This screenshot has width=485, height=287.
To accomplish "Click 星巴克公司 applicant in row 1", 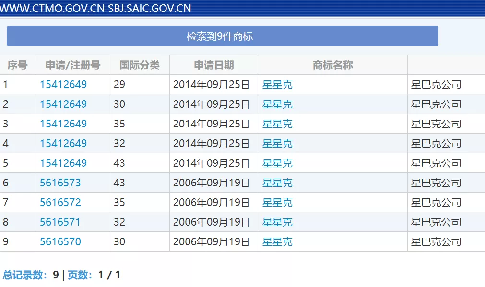I will [x=436, y=85].
